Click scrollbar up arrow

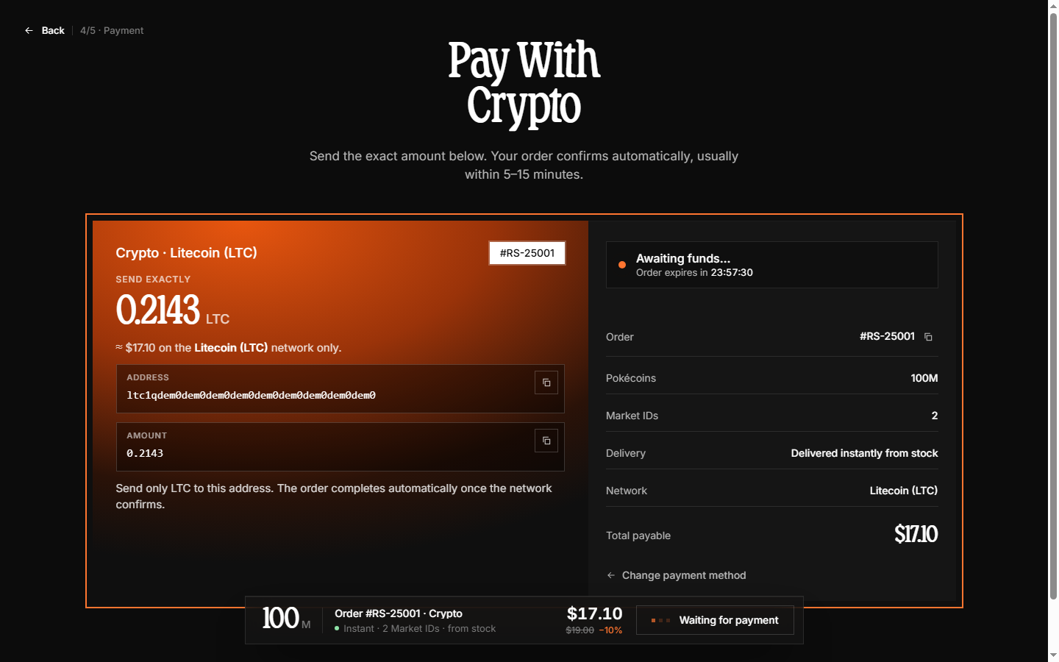1053,6
